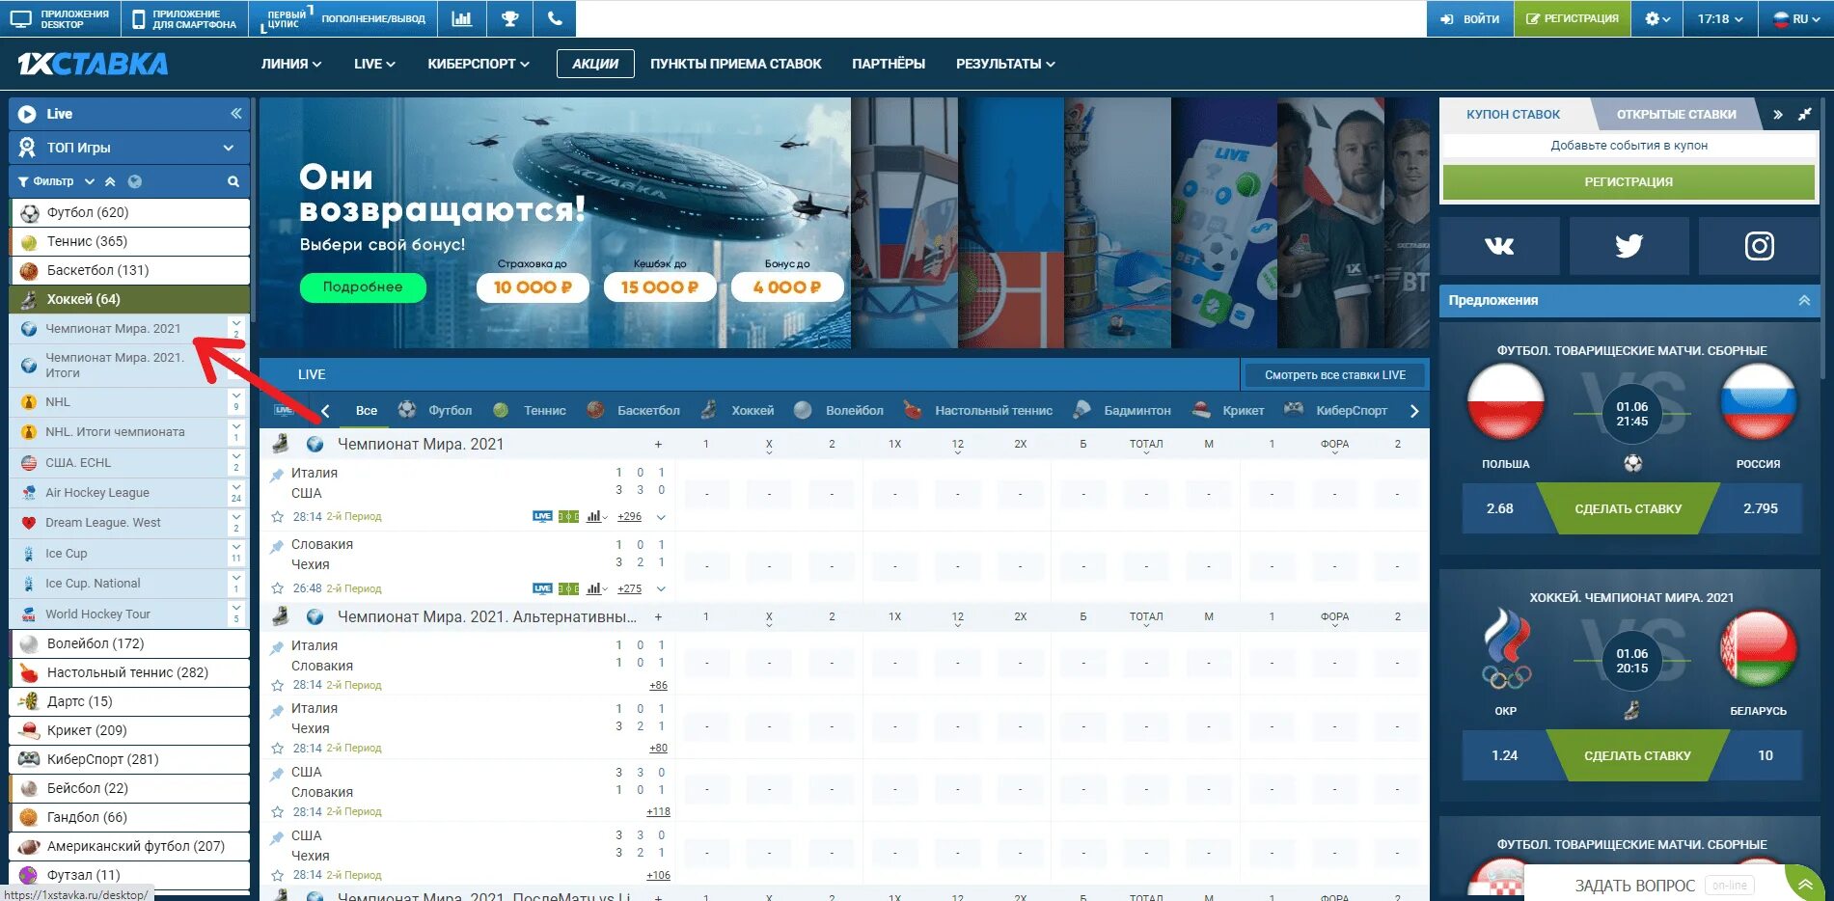Click the trophy icon in the top bar
1834x901 pixels.
(509, 18)
